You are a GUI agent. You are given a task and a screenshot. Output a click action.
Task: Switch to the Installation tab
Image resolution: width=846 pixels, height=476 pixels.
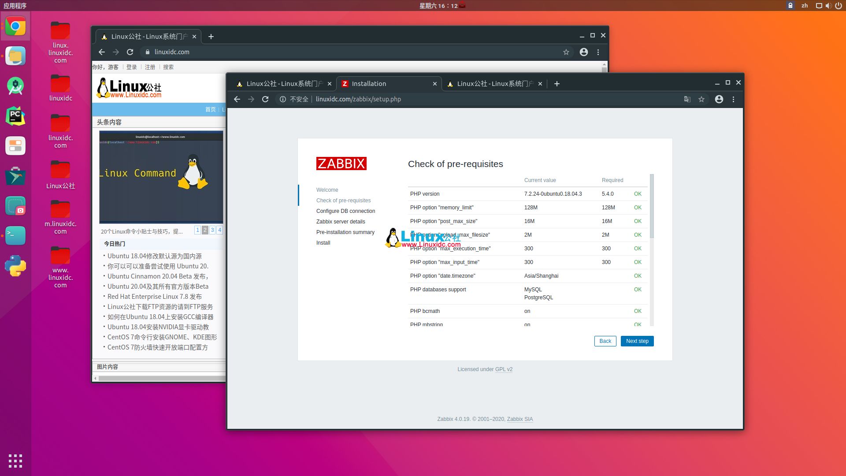click(389, 84)
